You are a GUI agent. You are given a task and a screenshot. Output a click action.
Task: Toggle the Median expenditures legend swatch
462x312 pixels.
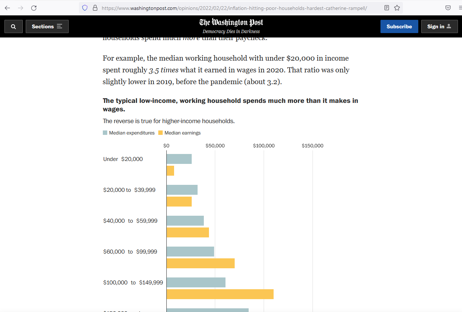[104, 133]
